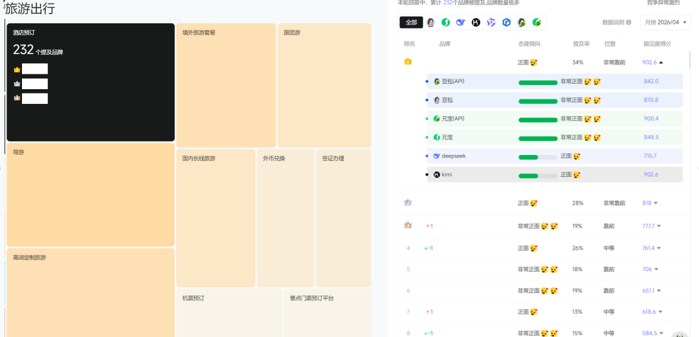Open the 月榜 2026/04 dropdown
This screenshot has height=337, width=699.
[x=665, y=22]
